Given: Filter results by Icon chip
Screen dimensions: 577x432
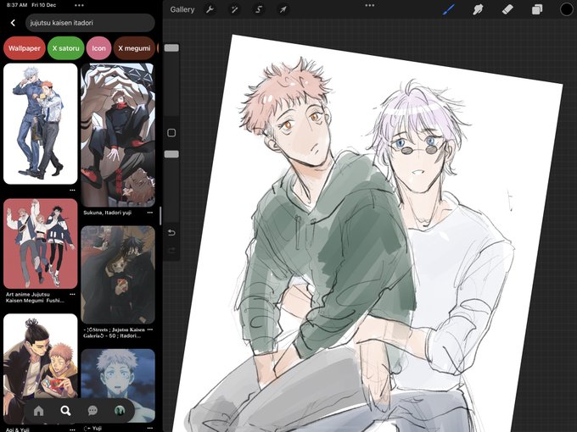Looking at the screenshot, I should [98, 48].
